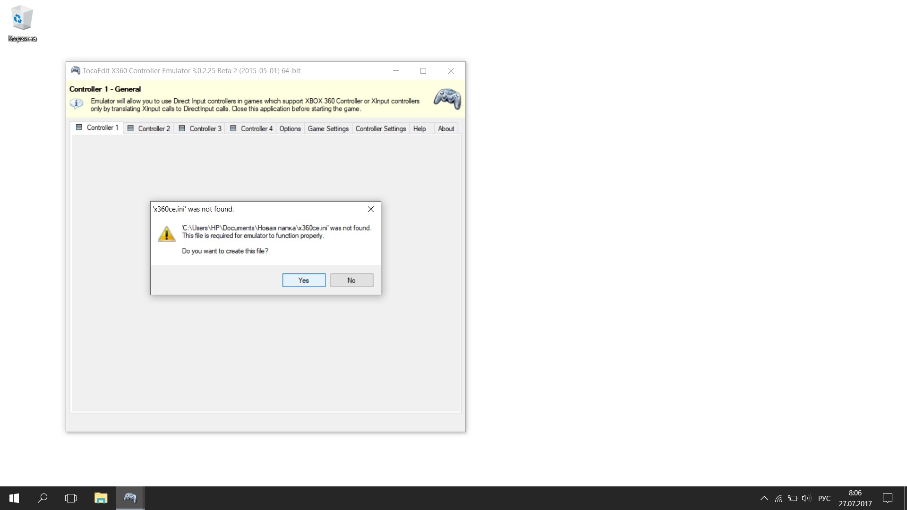Open the Game Settings tab
Screen dimensions: 907x510
328,128
